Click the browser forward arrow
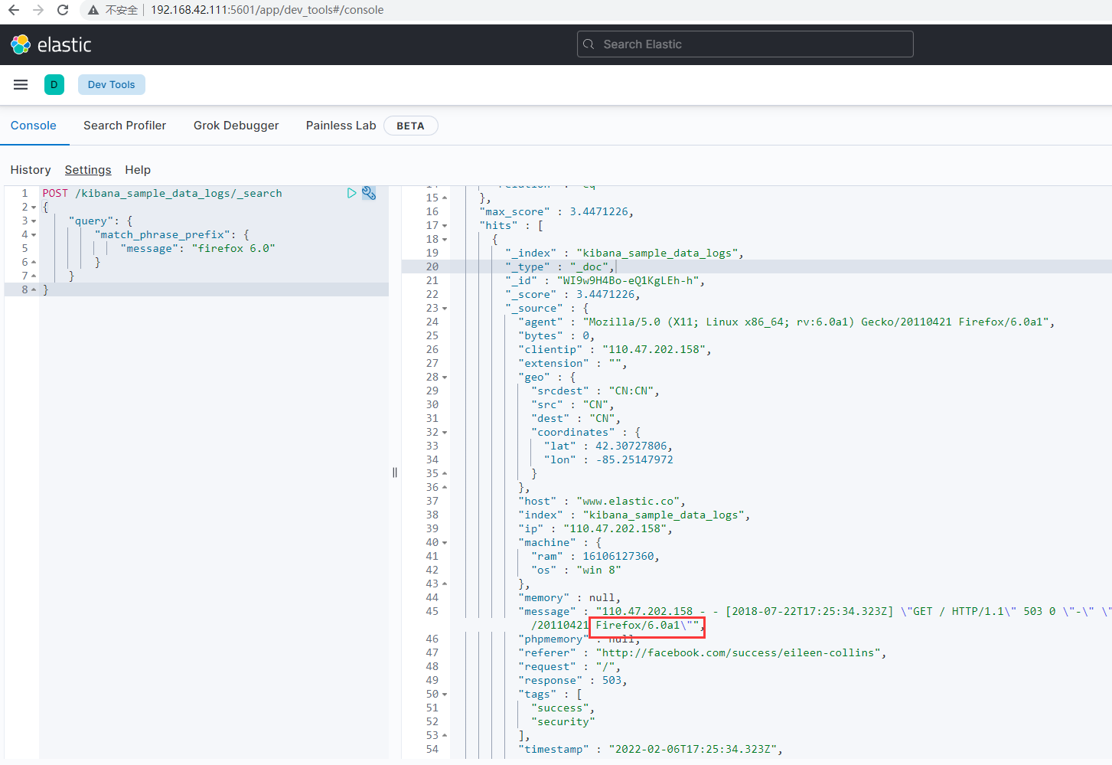 coord(38,10)
